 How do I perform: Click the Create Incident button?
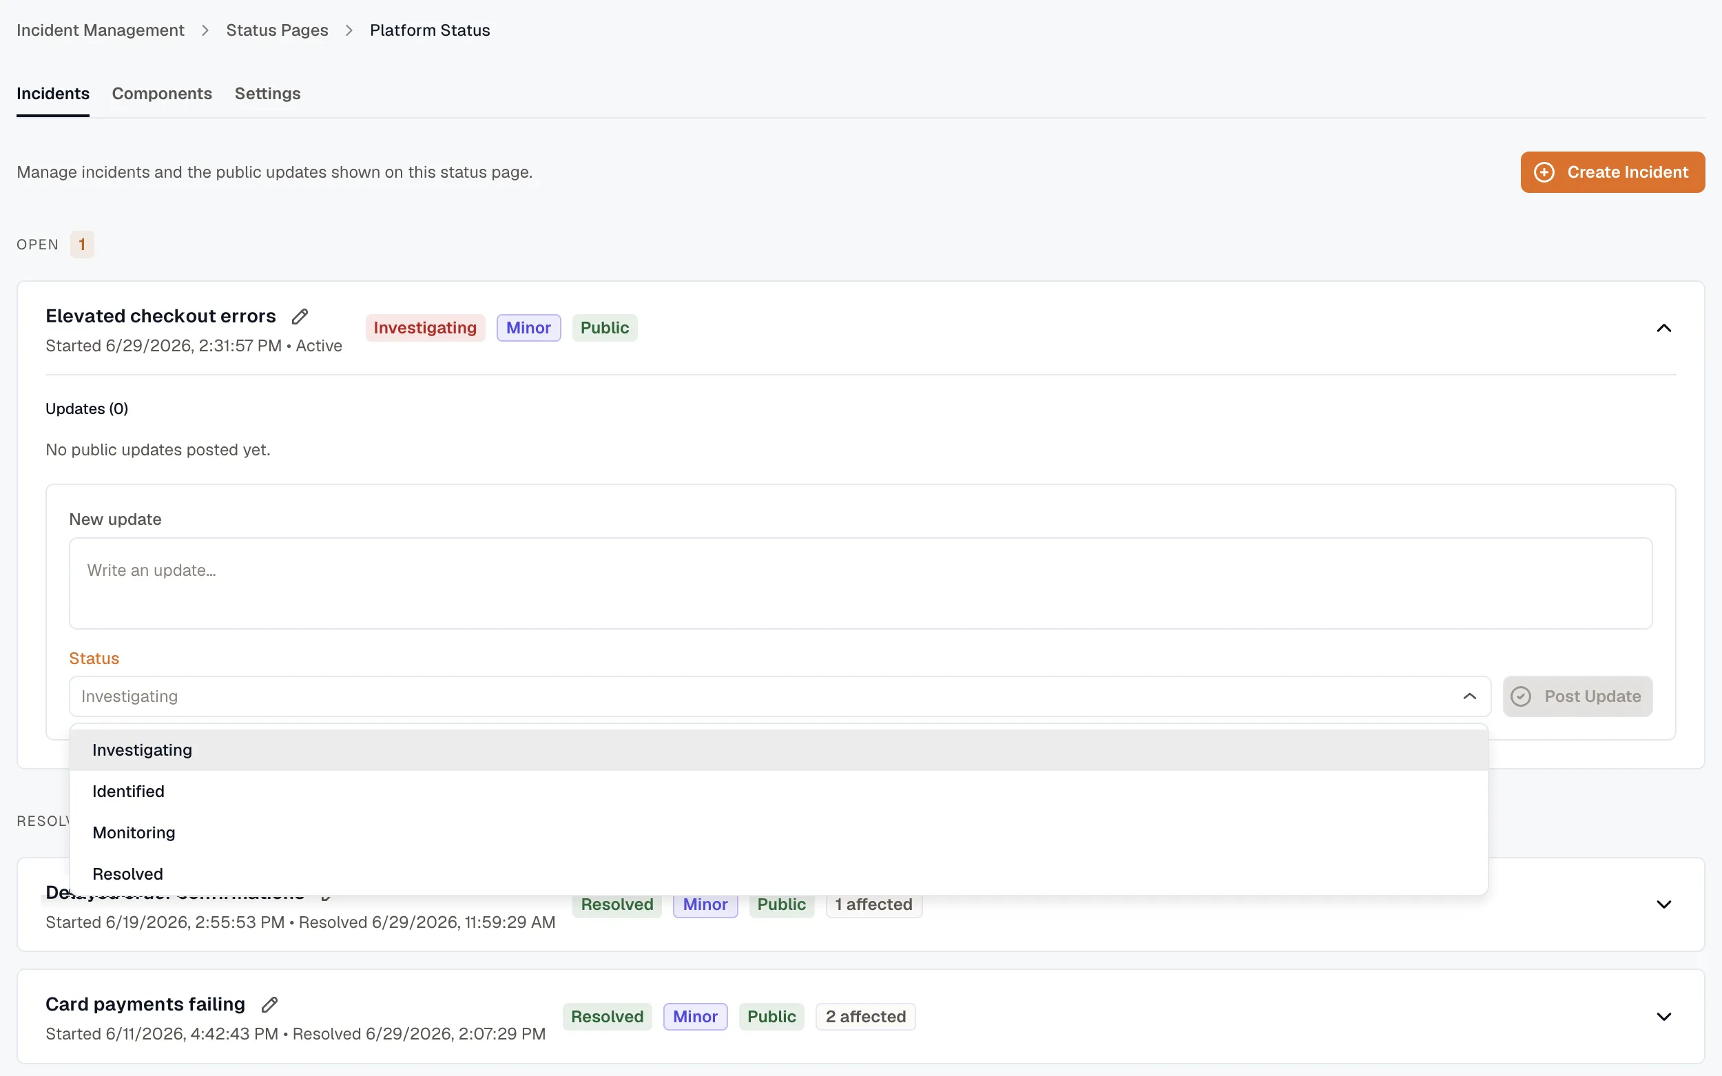1612,172
